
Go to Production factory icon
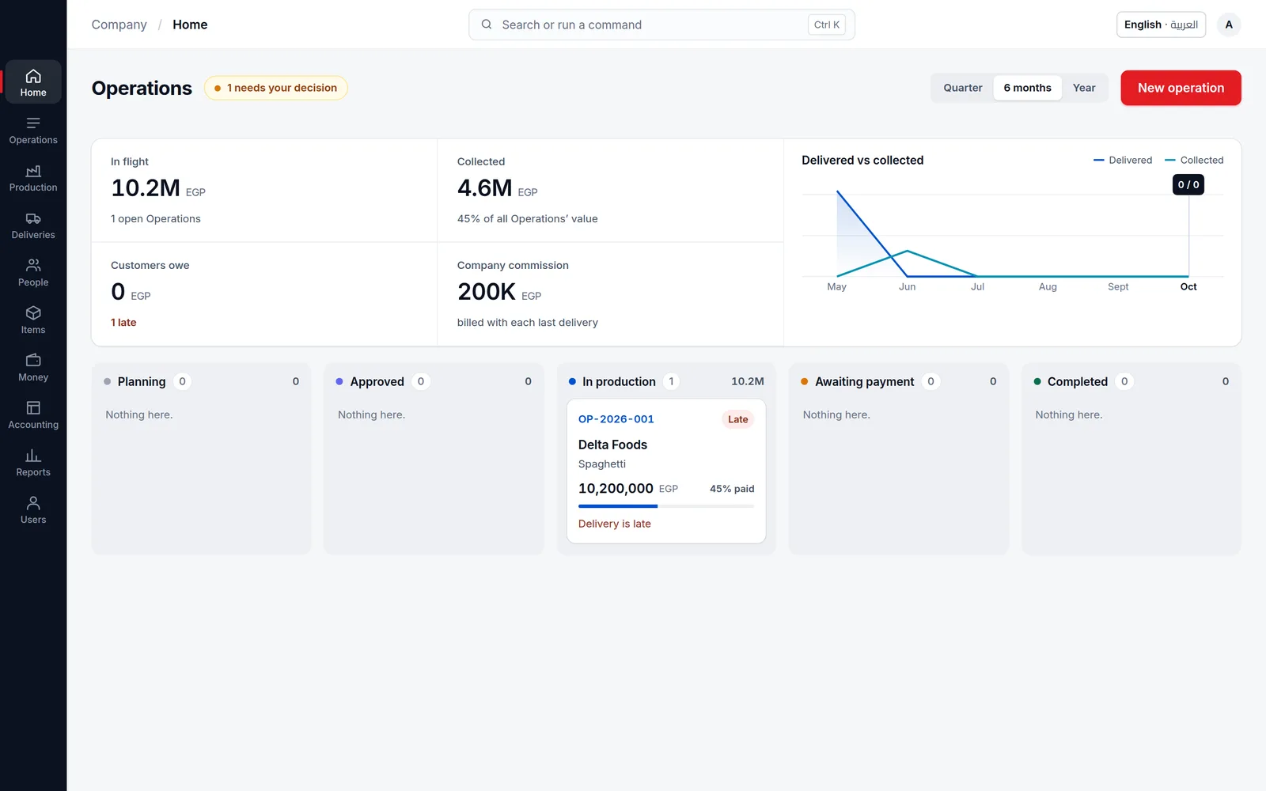(x=33, y=171)
